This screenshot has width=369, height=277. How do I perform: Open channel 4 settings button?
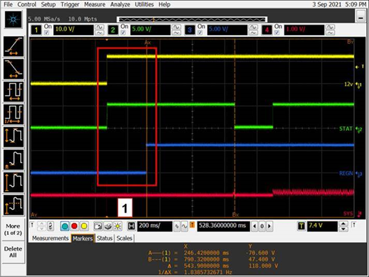[267, 30]
